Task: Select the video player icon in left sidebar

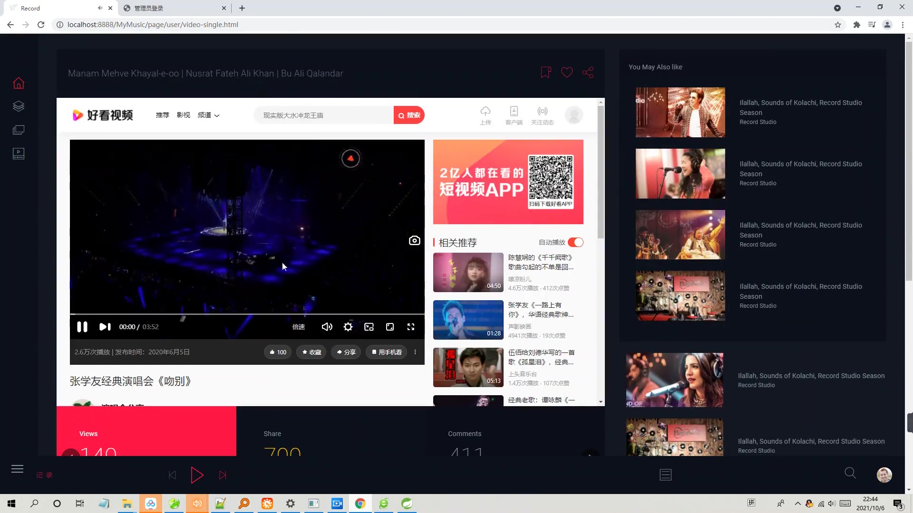Action: coord(18,153)
